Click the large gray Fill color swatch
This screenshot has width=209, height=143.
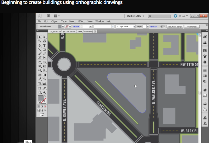click(x=41, y=98)
